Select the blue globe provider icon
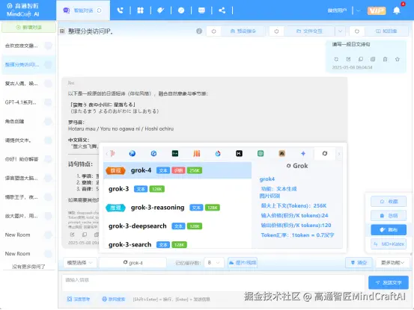The width and height of the screenshot is (414, 310). [133, 153]
